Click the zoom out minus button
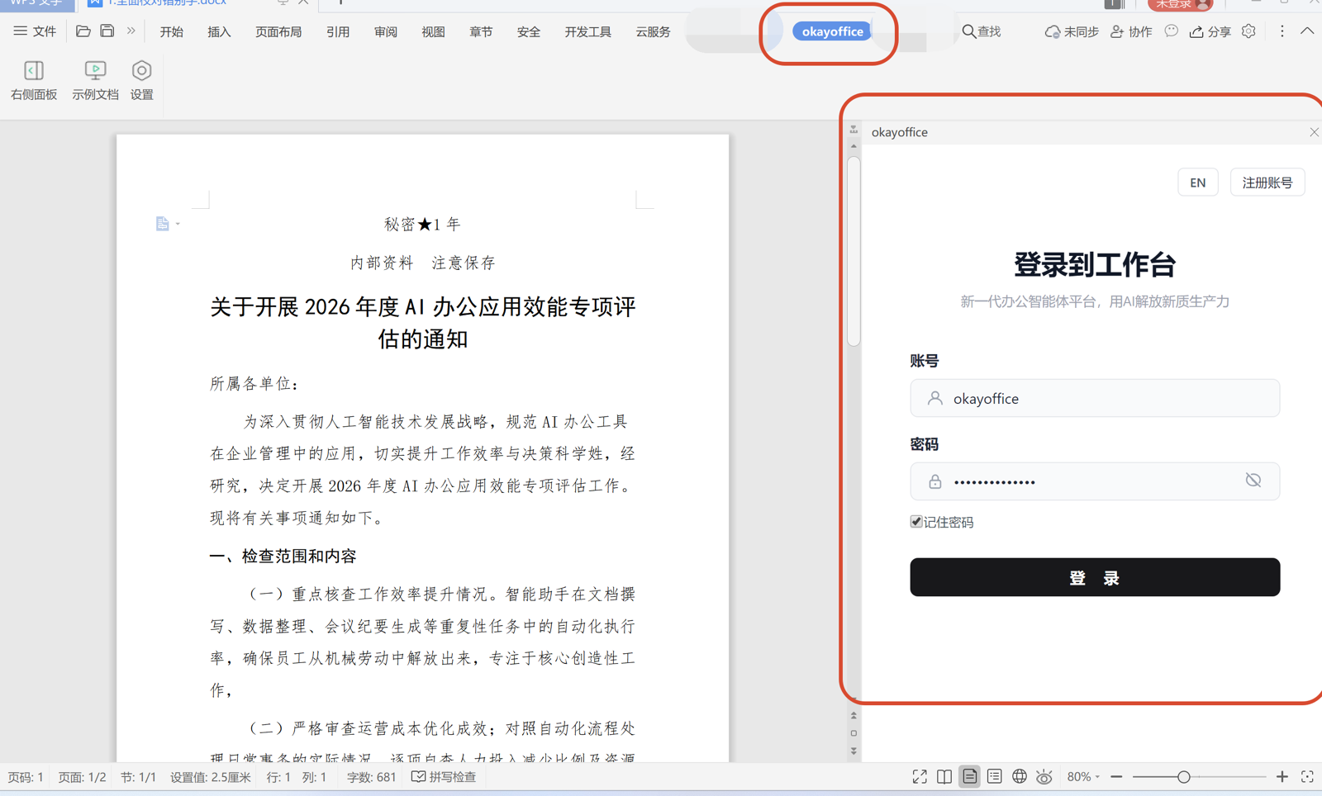The width and height of the screenshot is (1322, 796). point(1116,777)
